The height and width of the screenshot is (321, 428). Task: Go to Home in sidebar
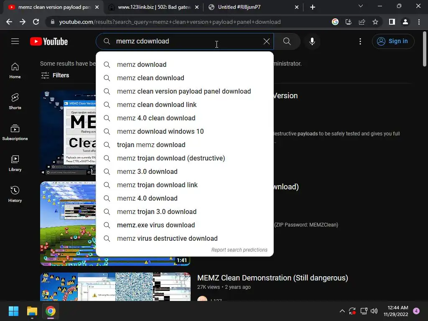15,71
